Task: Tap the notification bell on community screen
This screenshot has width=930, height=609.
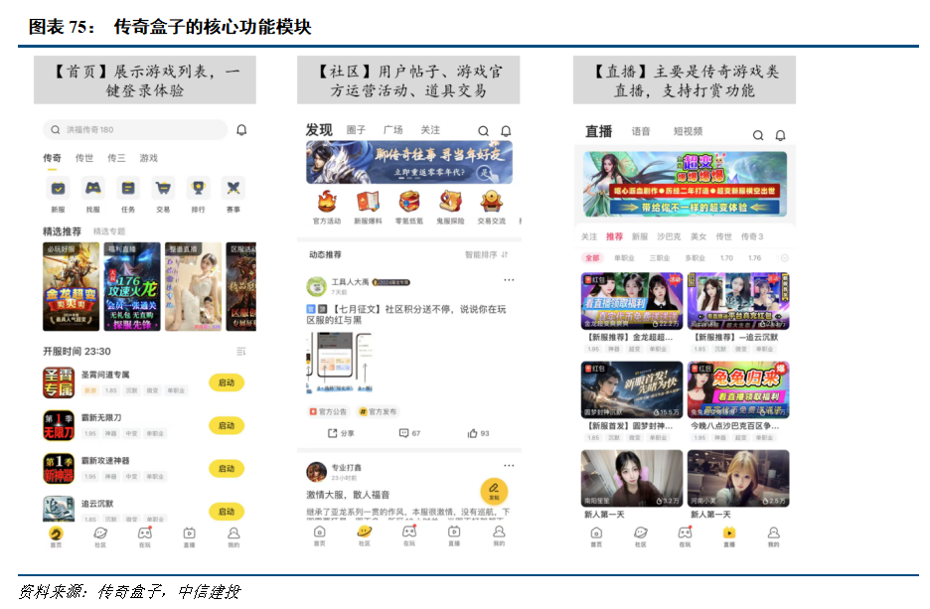Action: point(506,131)
